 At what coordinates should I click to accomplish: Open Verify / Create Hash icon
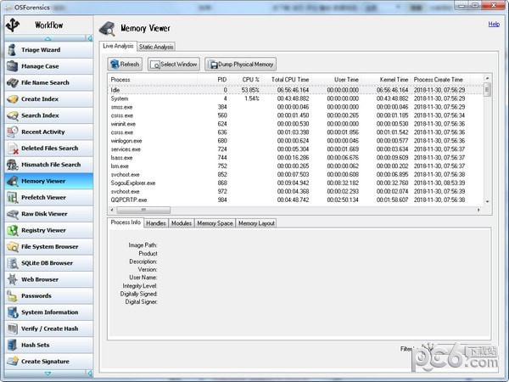[13, 329]
